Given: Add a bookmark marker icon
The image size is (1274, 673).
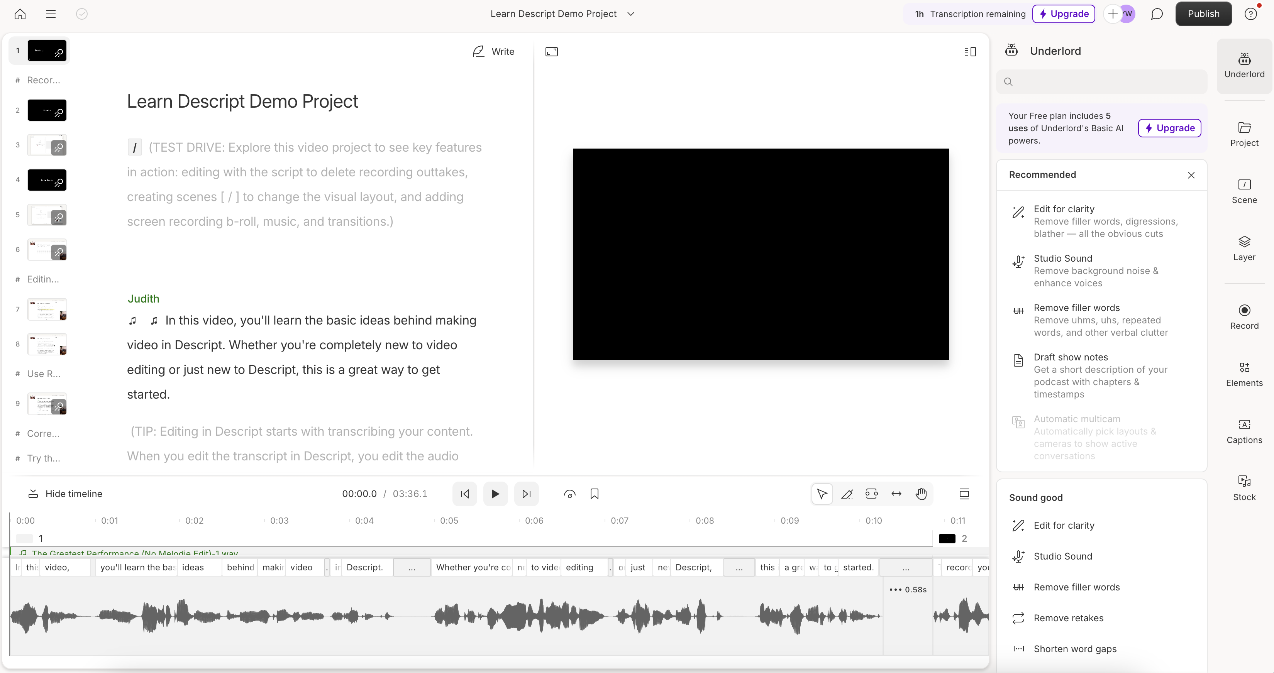Looking at the screenshot, I should 595,494.
